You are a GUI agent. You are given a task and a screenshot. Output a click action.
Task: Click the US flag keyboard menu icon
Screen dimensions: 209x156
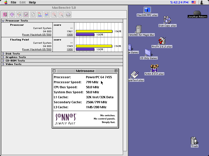(193, 2)
